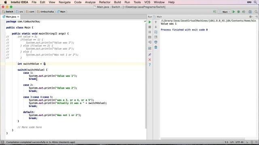This screenshot has width=259, height=145.
Task: Click the Make Project icon in toolbar
Action: (215, 12)
